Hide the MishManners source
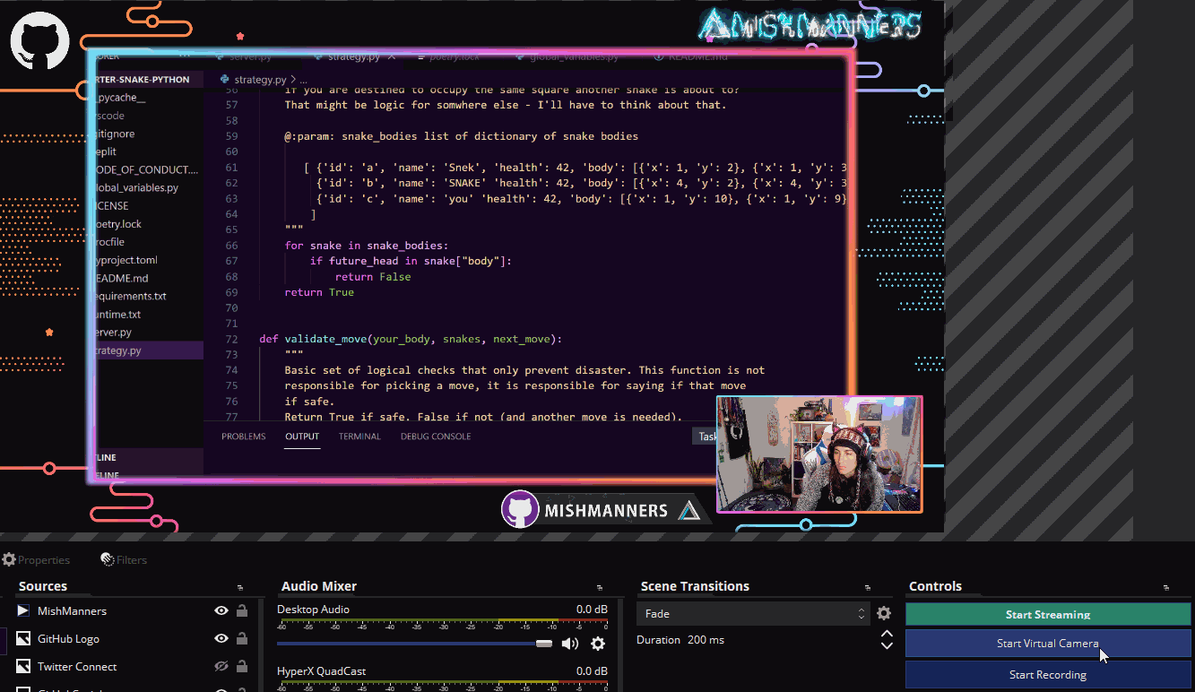1195x692 pixels. pos(221,610)
